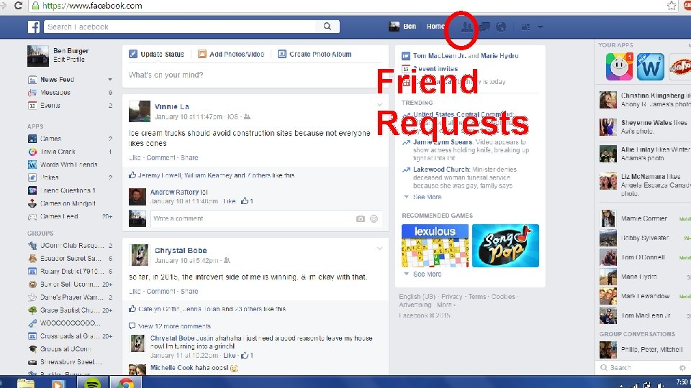Click Edit Profile under Ben Burger
Image resolution: width=691 pixels, height=388 pixels.
click(x=69, y=60)
